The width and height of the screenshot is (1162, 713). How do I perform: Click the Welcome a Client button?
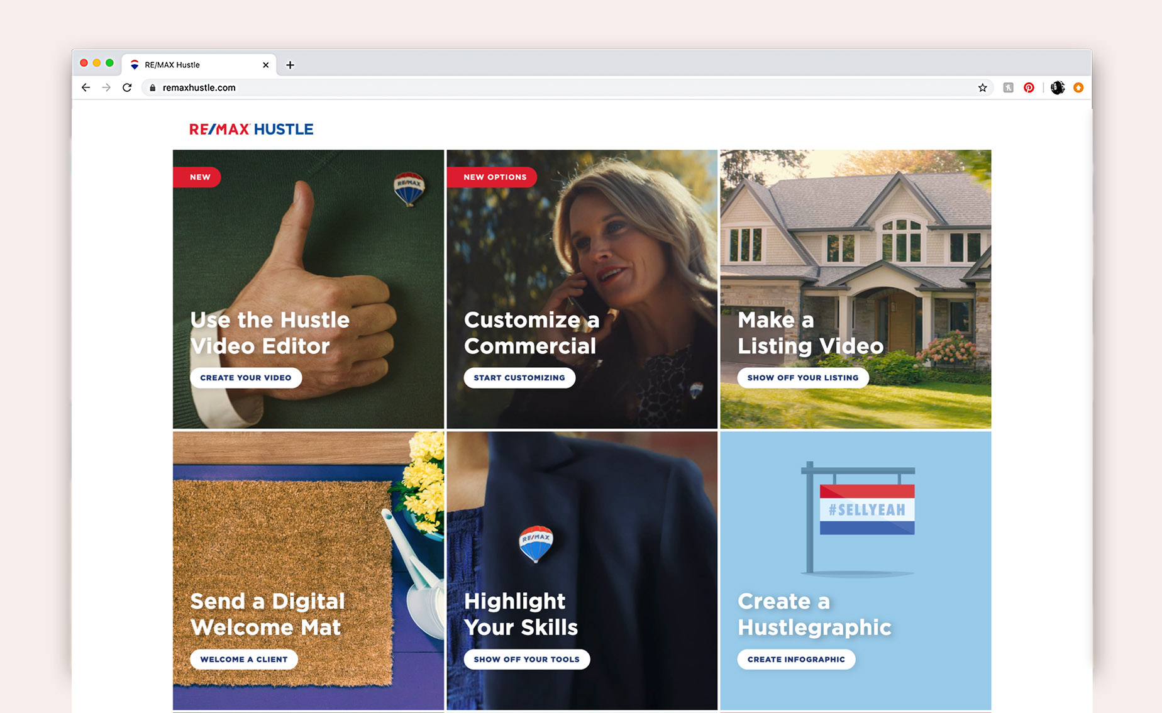click(x=243, y=659)
